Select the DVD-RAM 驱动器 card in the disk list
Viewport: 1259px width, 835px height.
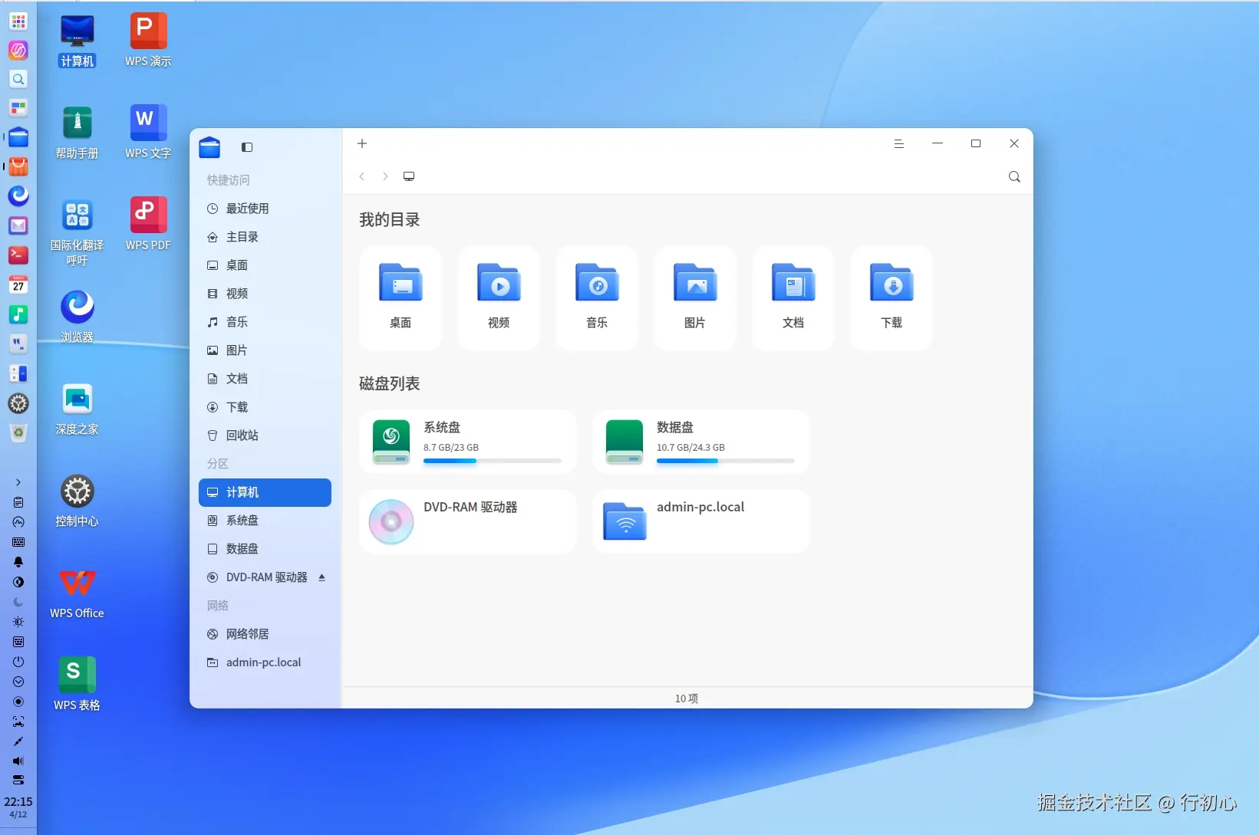click(468, 521)
